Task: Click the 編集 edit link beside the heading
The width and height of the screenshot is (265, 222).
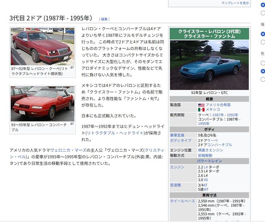Action: [x=104, y=19]
